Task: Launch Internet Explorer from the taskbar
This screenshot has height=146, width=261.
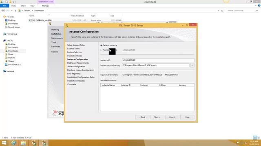Action: pos(13,143)
